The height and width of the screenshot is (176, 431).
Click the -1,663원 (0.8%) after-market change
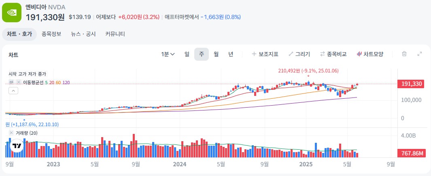[221, 17]
